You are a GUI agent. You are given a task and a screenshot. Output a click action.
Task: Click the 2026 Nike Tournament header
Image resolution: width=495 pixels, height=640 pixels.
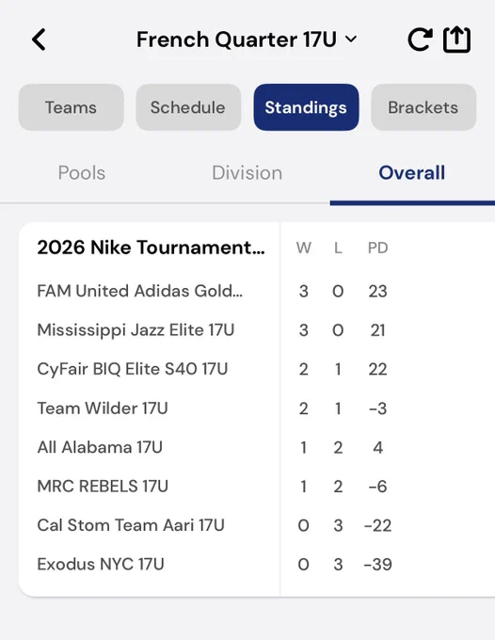coord(151,248)
